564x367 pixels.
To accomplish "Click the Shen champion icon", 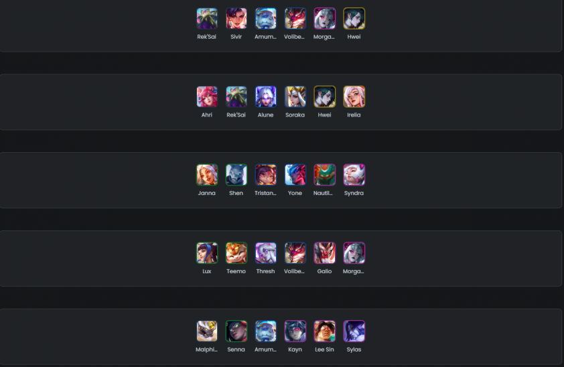I will tap(236, 175).
